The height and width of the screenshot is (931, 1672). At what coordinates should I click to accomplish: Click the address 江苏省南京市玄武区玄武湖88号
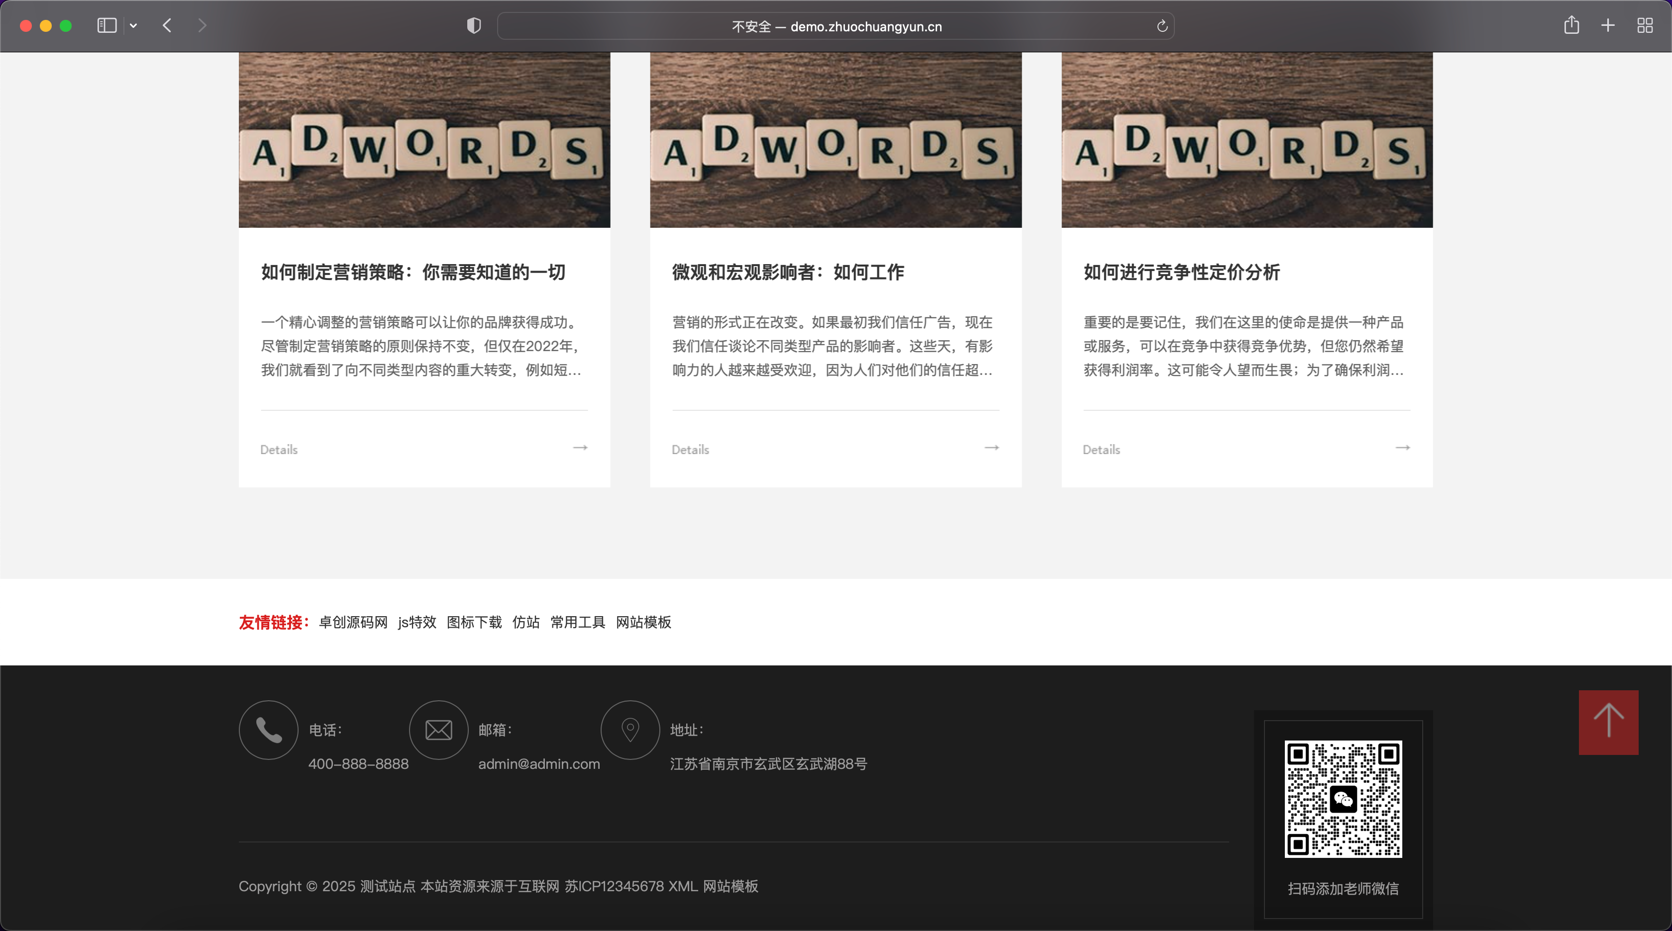tap(768, 764)
